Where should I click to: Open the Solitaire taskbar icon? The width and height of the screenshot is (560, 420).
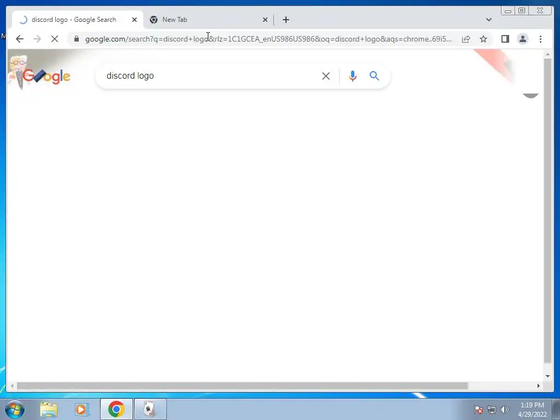(150, 409)
